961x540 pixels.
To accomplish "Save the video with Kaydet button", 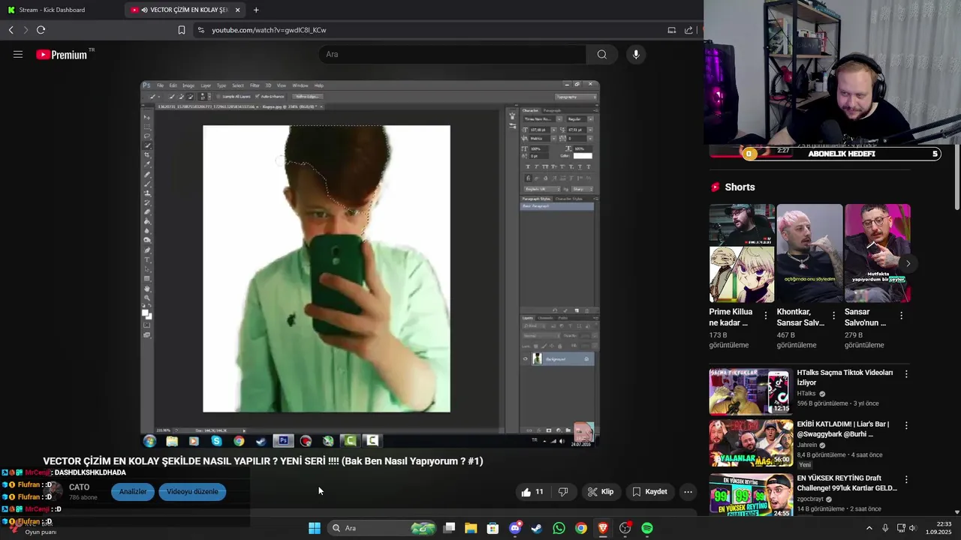I will point(650,492).
